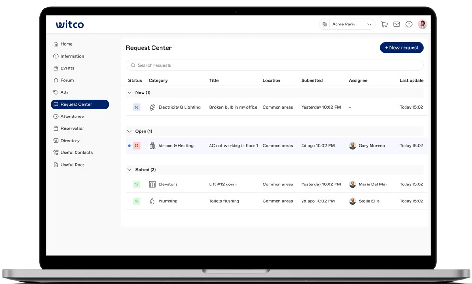This screenshot has height=284, width=472.
Task: Go to Attendance in the sidebar
Action: tap(72, 117)
